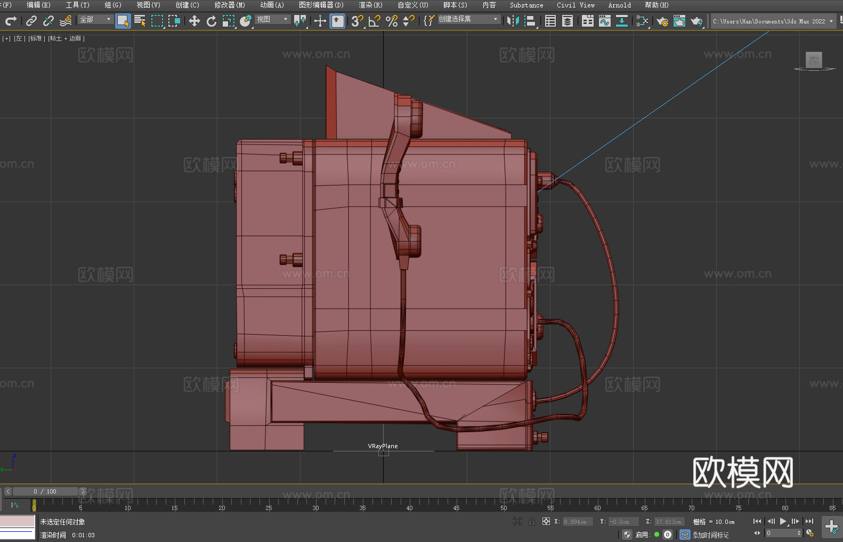Open the 渲染(R) menu

(x=370, y=5)
